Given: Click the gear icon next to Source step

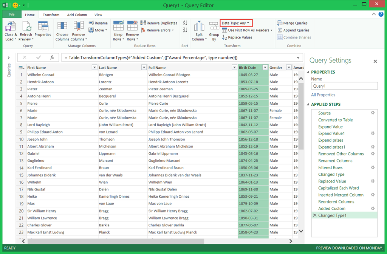Looking at the screenshot, I should pyautogui.click(x=373, y=113).
